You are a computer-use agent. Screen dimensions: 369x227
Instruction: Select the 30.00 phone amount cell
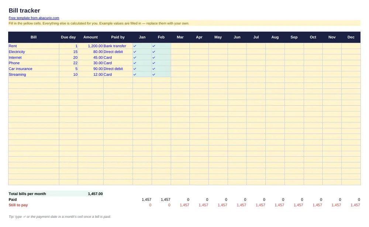[91, 63]
